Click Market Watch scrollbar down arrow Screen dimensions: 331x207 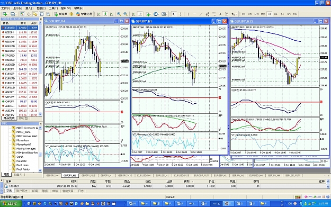40,114
